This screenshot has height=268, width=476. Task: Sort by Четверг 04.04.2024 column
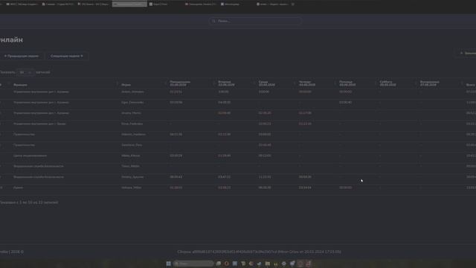coord(307,83)
